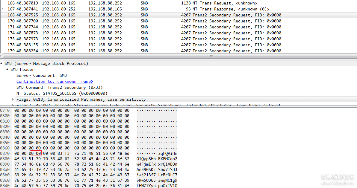357x188 pixels.
Task: Select packet number 174 row
Action: pyautogui.click(x=144, y=33)
